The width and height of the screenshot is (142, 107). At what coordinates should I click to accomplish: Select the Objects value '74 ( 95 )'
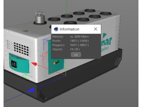pyautogui.click(x=75, y=49)
